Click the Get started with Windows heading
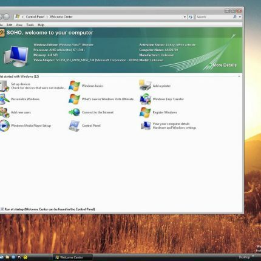 click(19, 76)
